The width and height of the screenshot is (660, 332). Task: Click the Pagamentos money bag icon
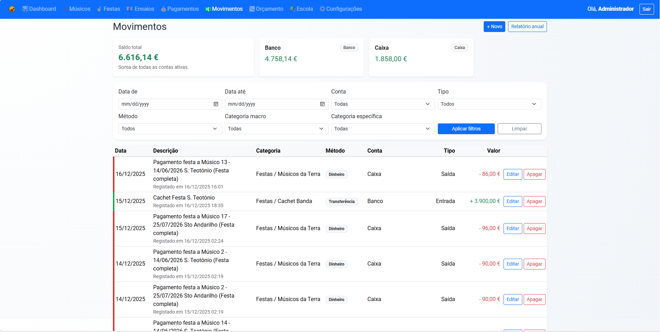(x=163, y=9)
